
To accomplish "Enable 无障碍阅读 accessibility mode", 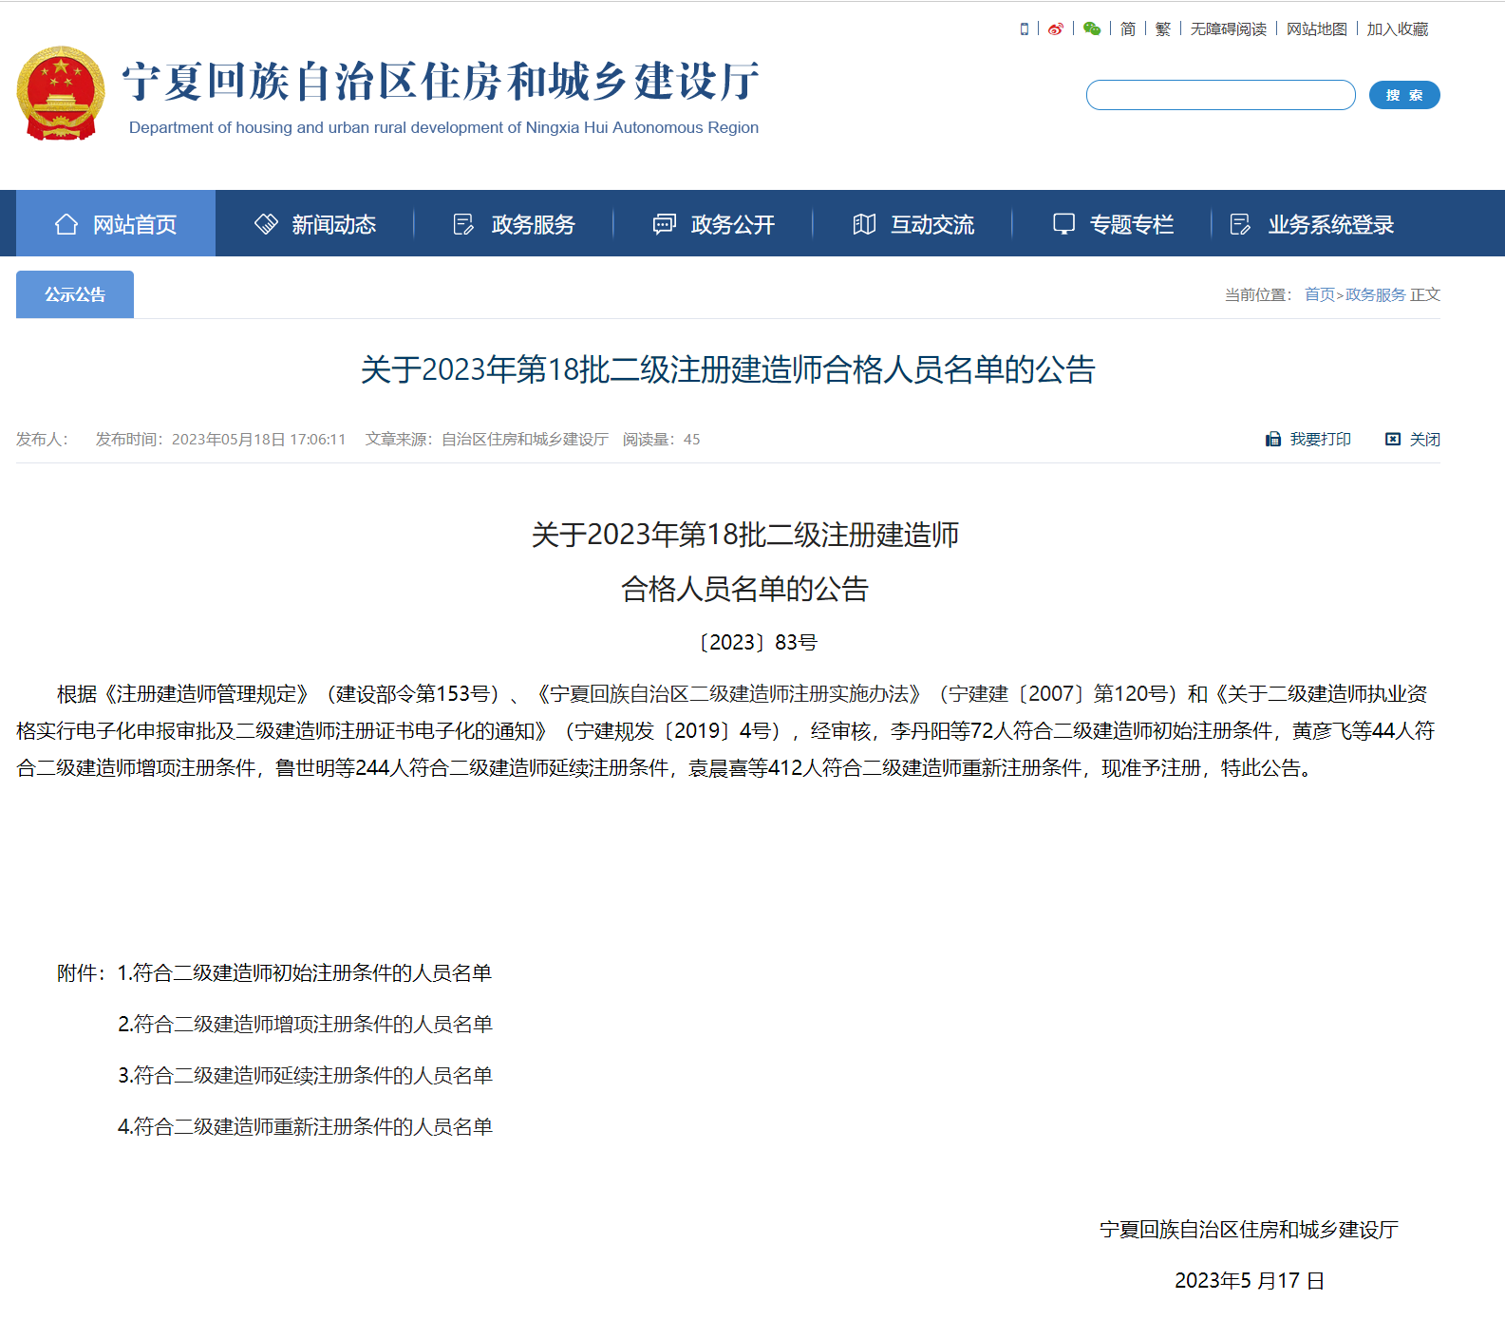I will coord(1228,29).
